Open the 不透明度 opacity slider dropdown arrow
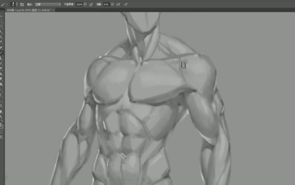 [85, 4]
